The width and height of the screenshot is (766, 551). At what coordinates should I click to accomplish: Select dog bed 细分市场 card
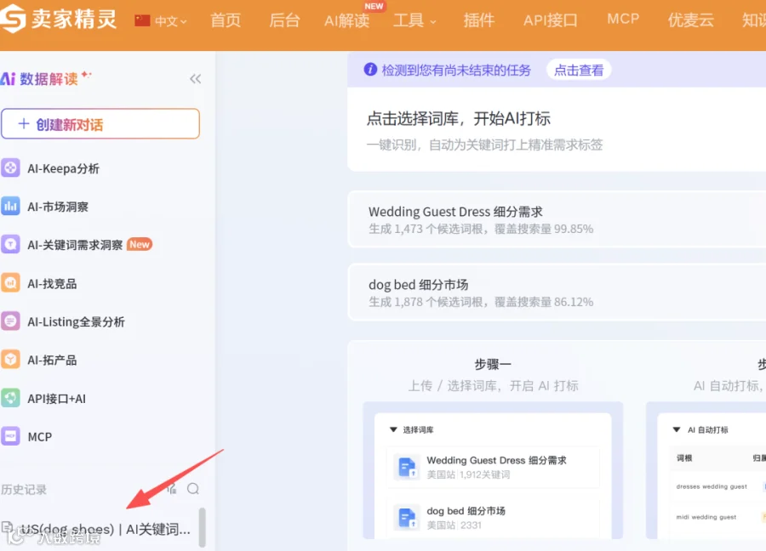(557, 293)
